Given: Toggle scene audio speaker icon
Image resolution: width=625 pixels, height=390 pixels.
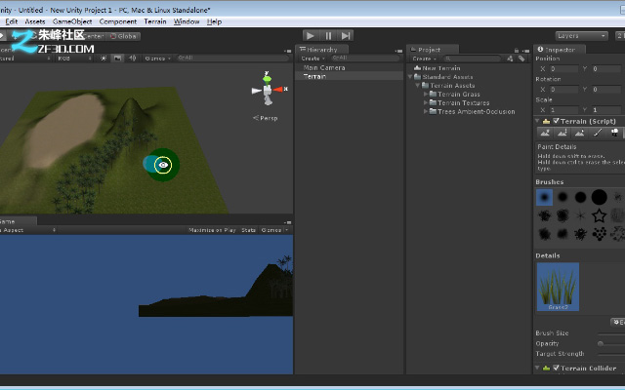Looking at the screenshot, I should [132, 58].
